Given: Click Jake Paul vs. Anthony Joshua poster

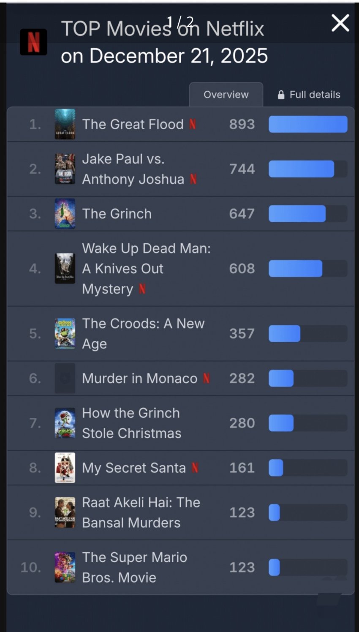Looking at the screenshot, I should (65, 169).
